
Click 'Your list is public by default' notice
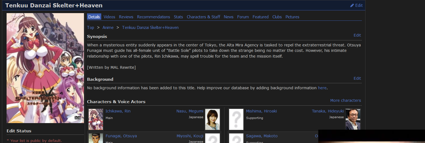coord(34,141)
